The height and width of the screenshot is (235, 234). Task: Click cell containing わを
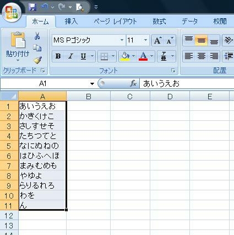(42, 196)
